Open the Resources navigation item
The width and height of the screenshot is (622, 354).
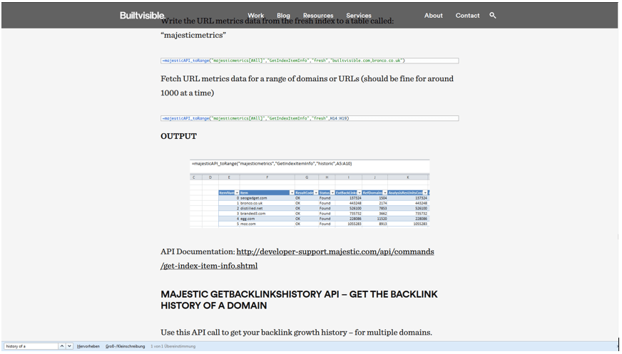318,16
